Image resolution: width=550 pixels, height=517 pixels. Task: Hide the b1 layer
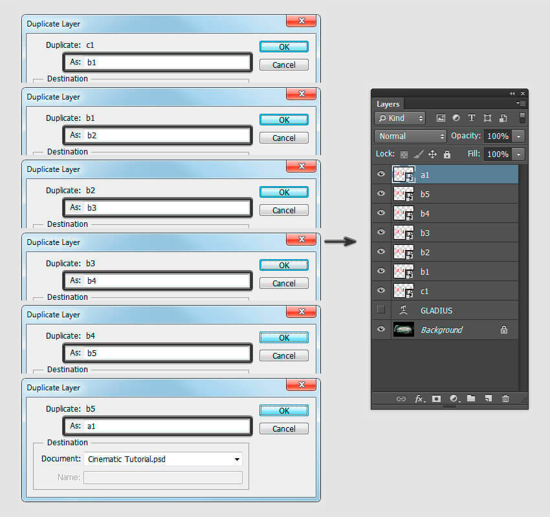(381, 271)
